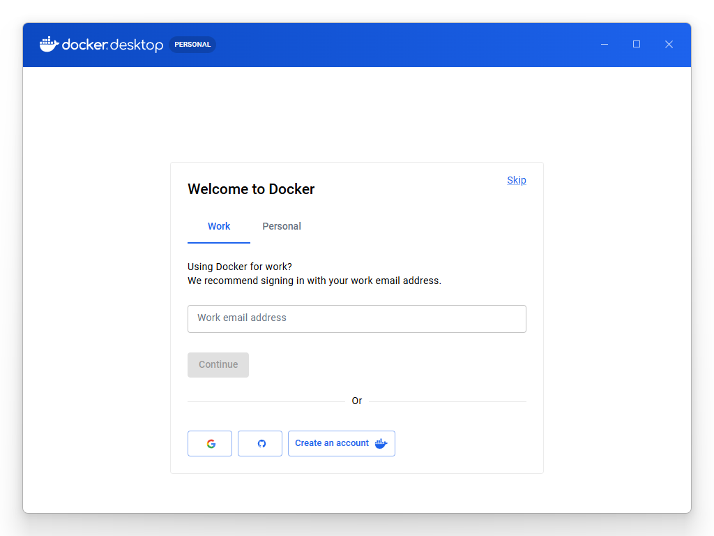Switch to the Personal tab
This screenshot has width=714, height=536.
pos(282,227)
